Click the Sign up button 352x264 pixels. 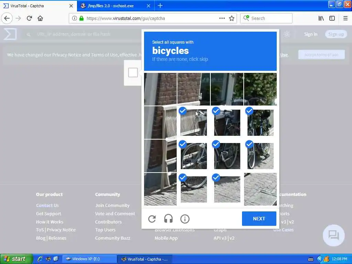pos(336,34)
